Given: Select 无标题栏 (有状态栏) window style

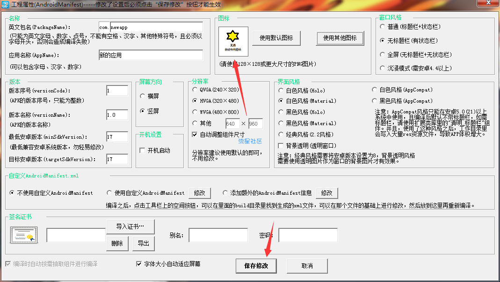Looking at the screenshot, I should pos(409,41).
